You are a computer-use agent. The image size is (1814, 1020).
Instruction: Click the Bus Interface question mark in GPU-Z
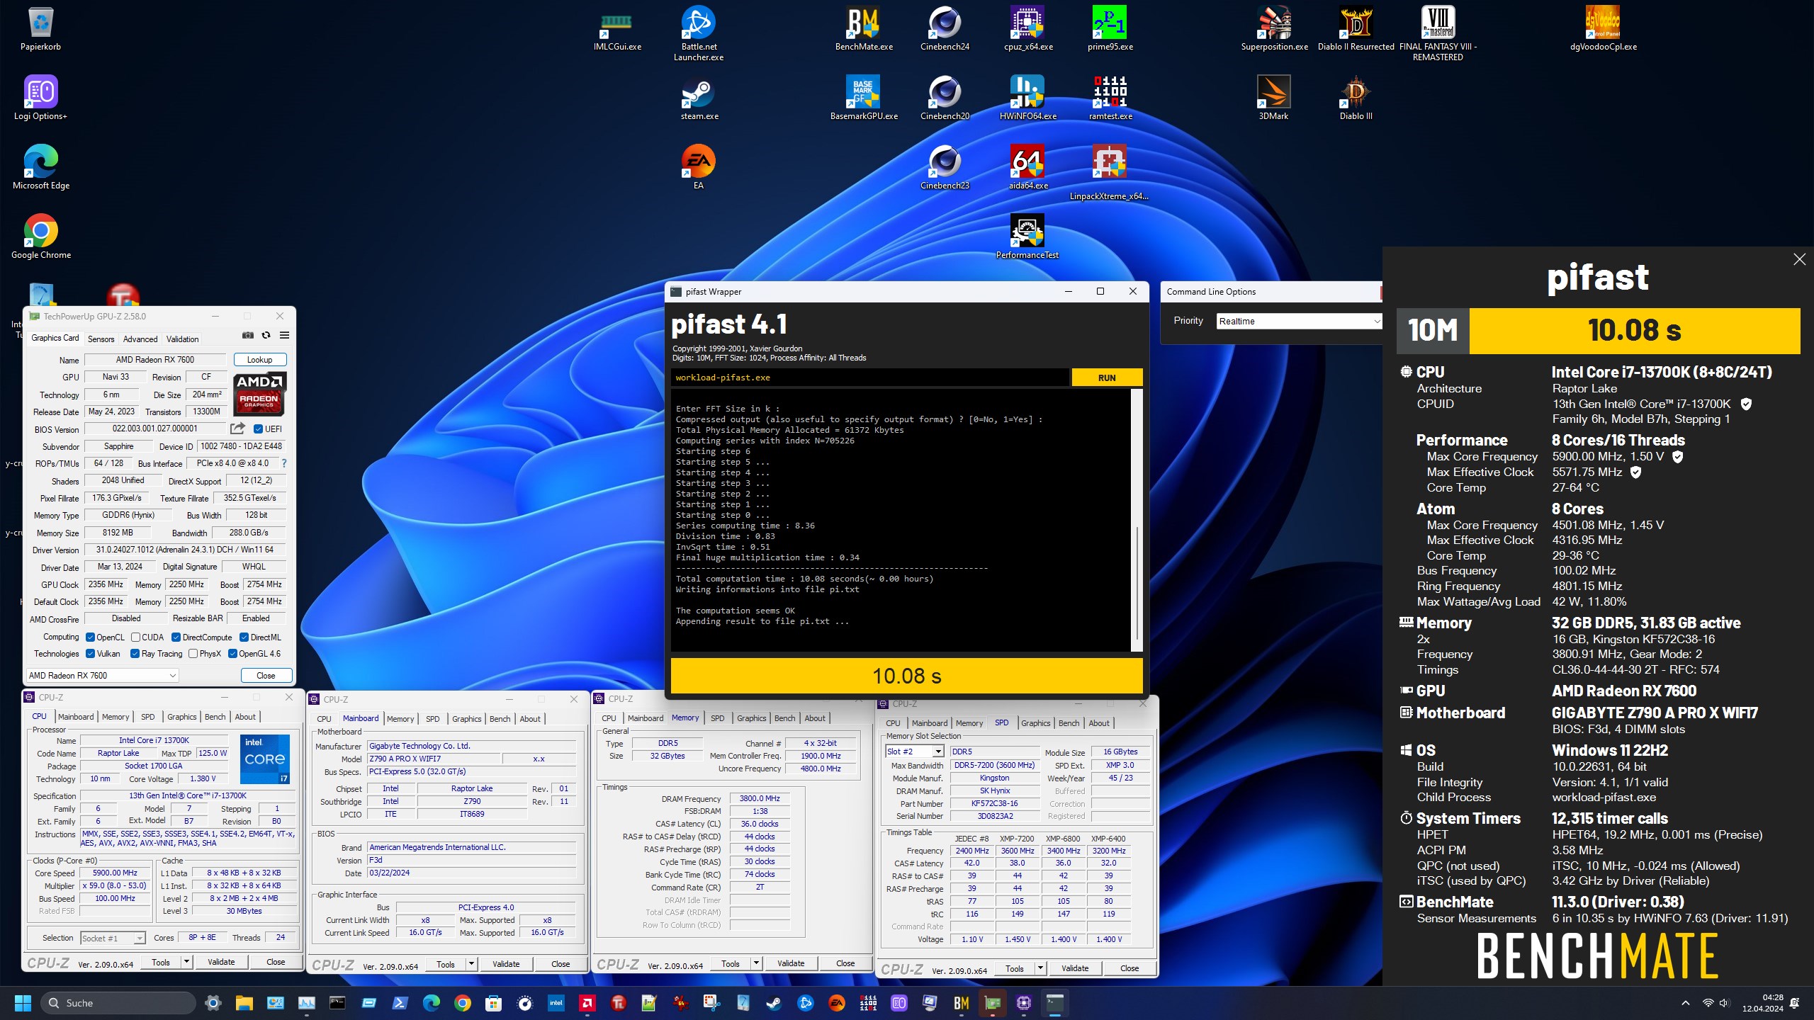click(284, 463)
